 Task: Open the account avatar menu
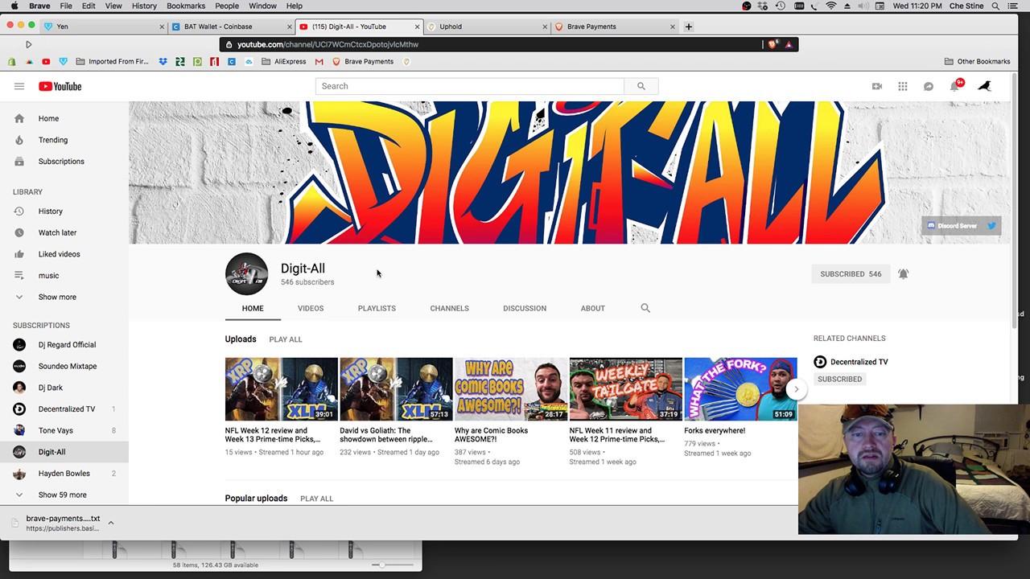(x=984, y=86)
